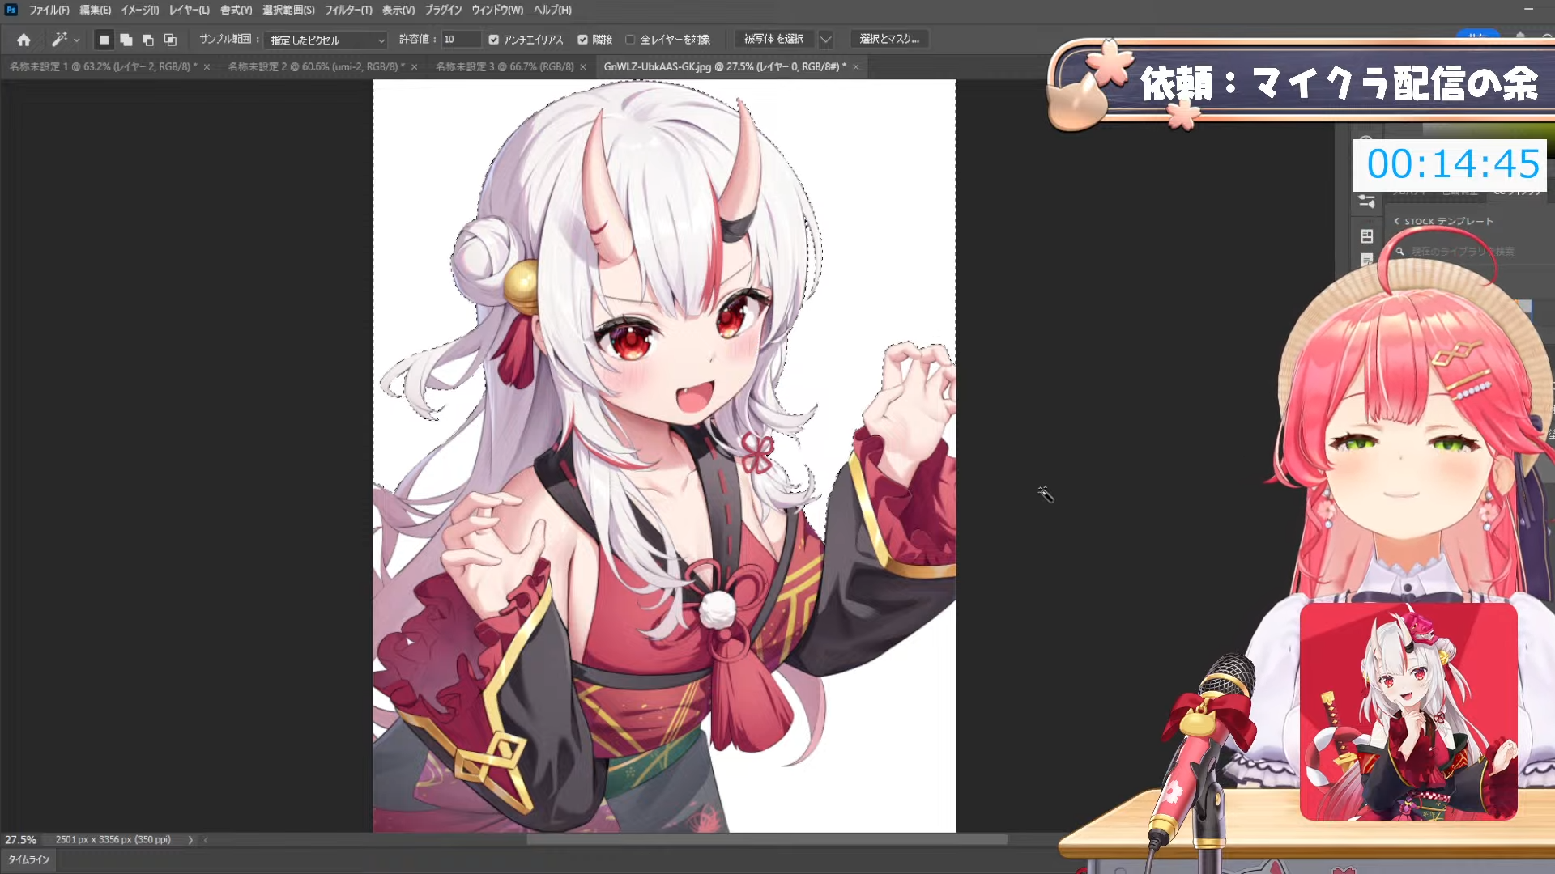Open the フィルター(T) menu

tap(348, 10)
